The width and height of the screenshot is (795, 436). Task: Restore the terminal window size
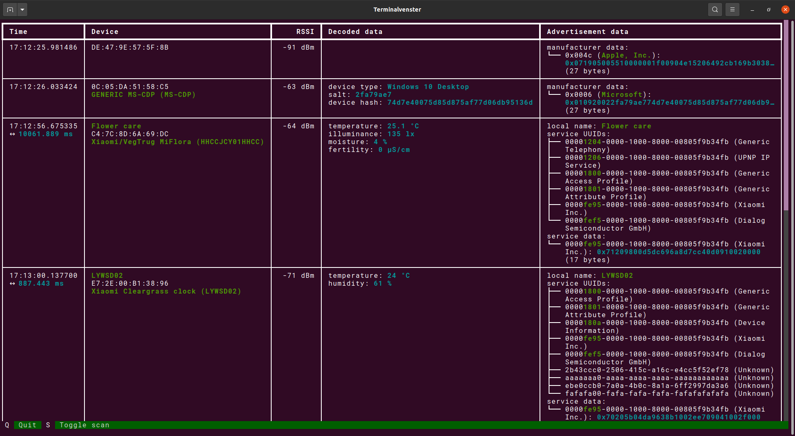(769, 10)
